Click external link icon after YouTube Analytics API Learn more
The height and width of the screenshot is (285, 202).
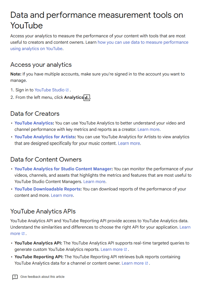[125, 250]
